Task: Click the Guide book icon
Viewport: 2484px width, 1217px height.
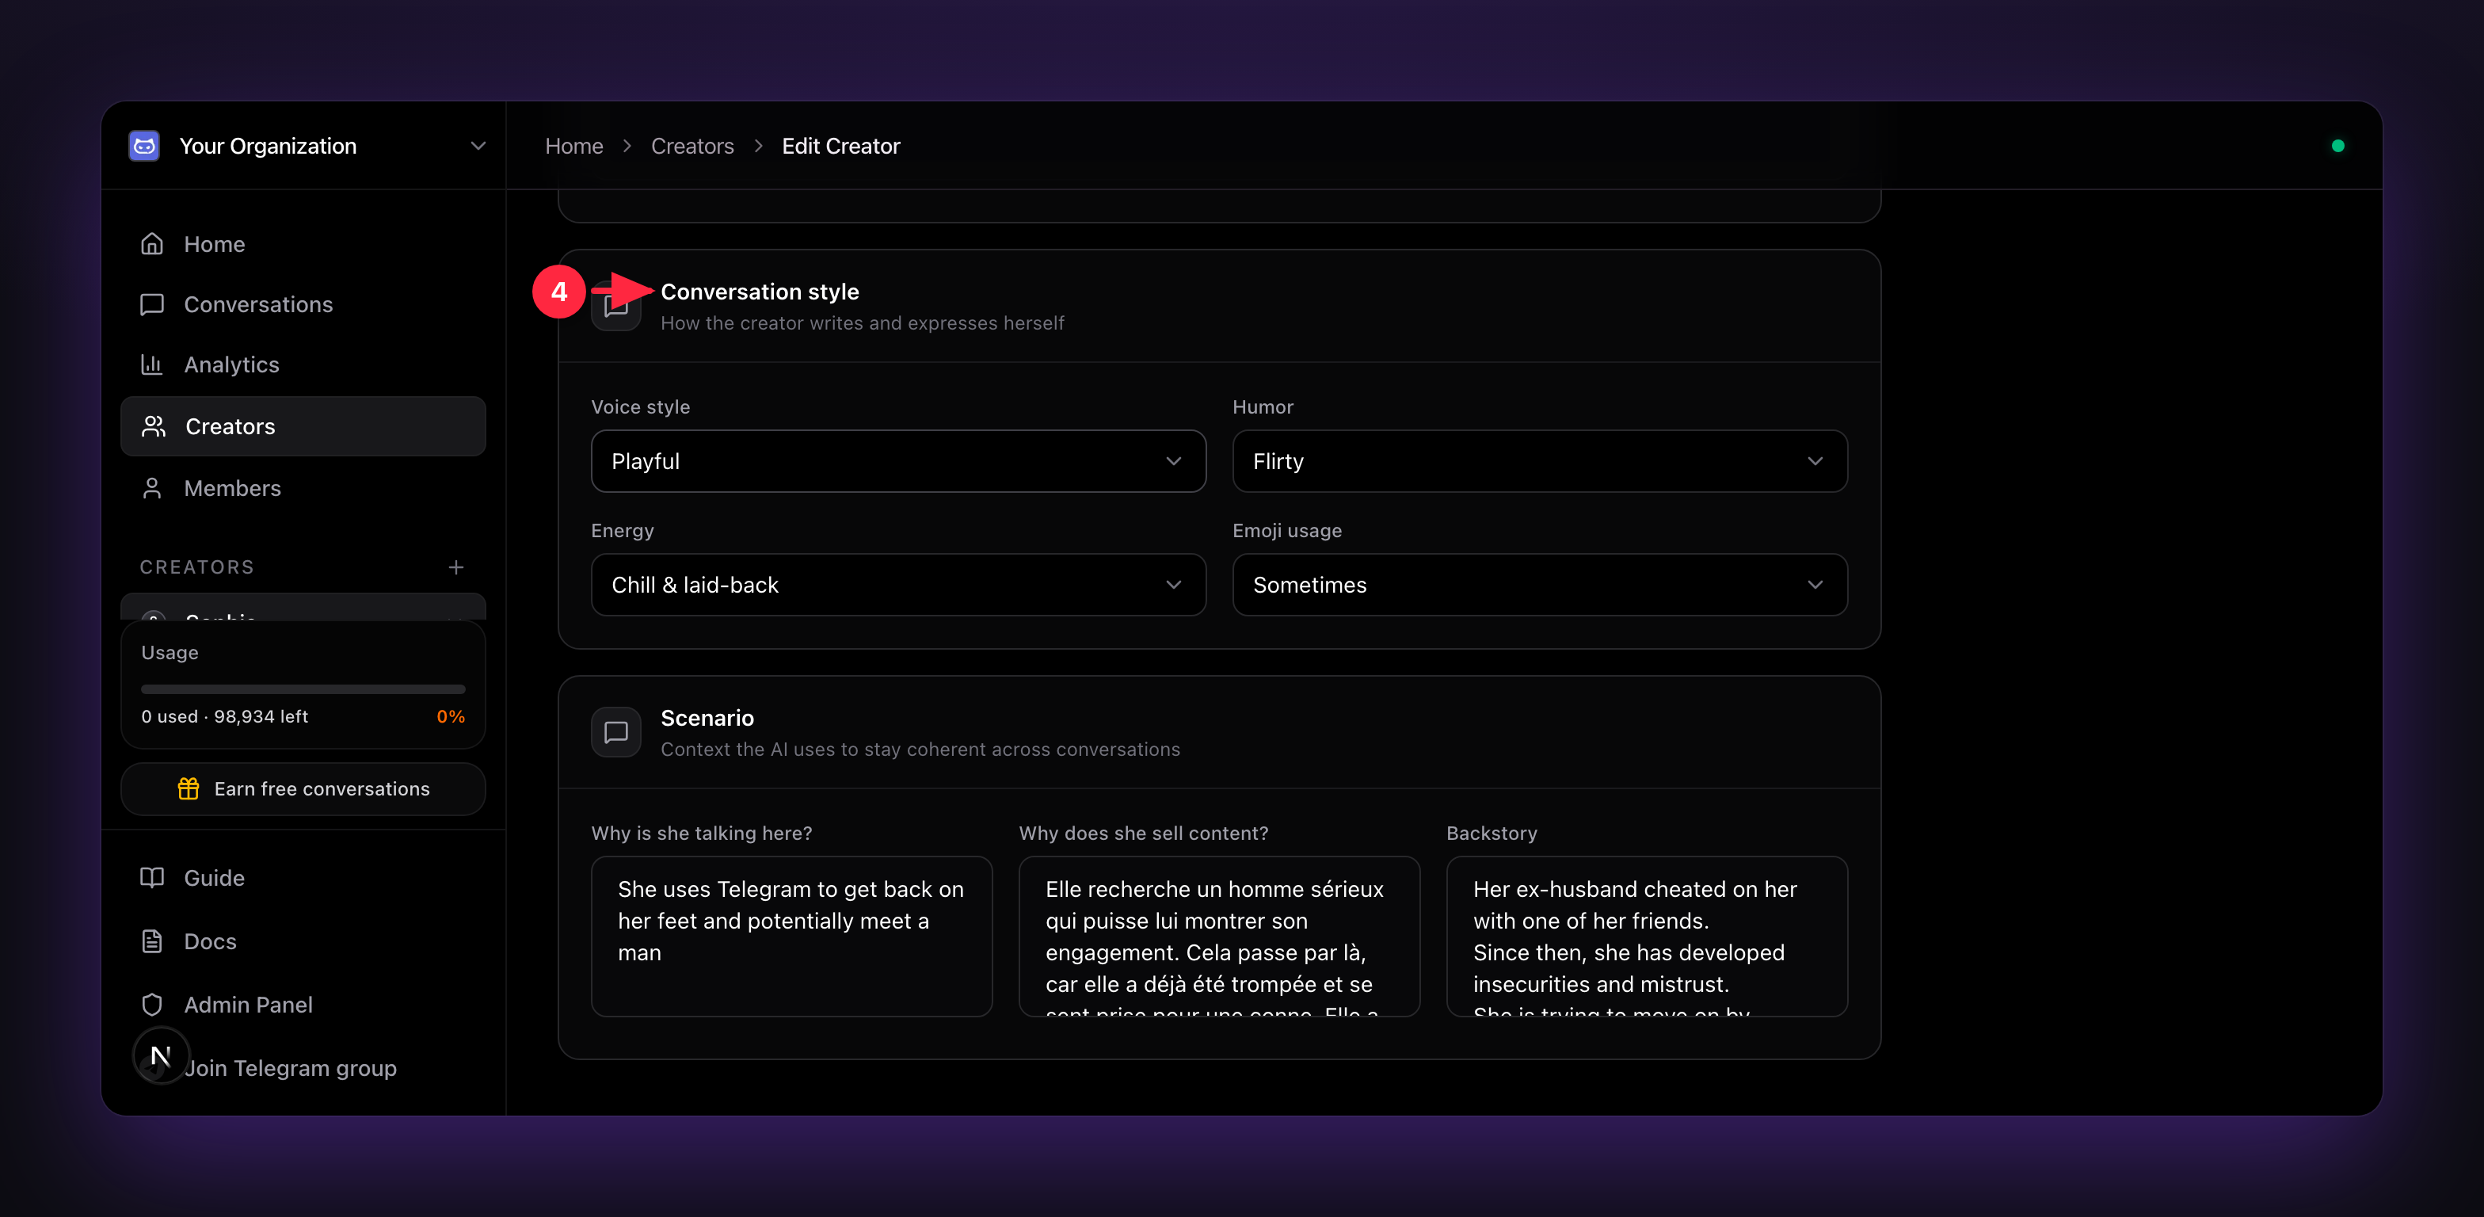Action: [x=151, y=878]
